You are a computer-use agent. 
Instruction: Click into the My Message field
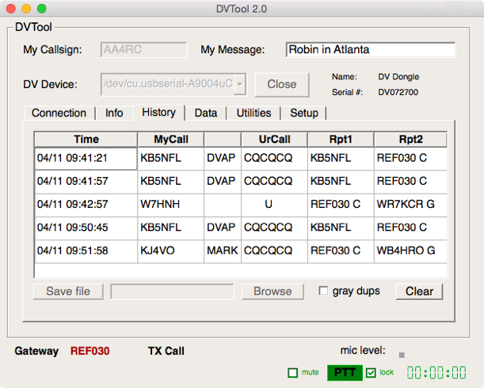[370, 50]
